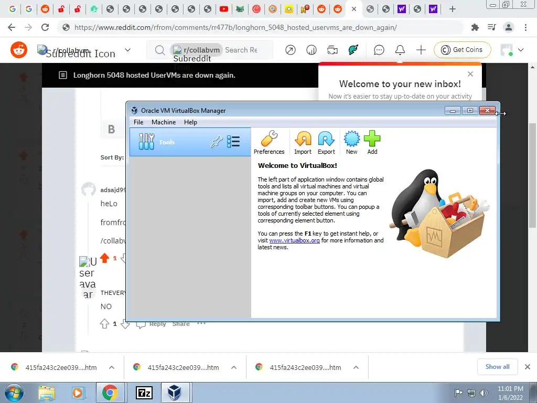Image resolution: width=537 pixels, height=403 pixels.
Task: Close the active Chrome tab
Action: (x=354, y=9)
